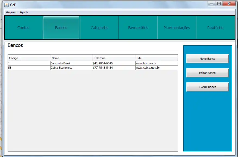The height and width of the screenshot is (157, 238).
Task: Click the Telefone column header
Action: pyautogui.click(x=114, y=58)
